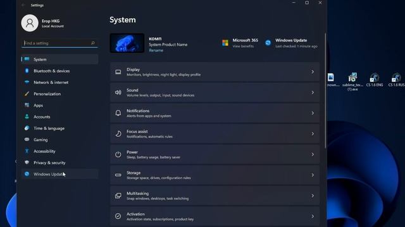This screenshot has width=405, height=227.
Task: Select sublime_text (1).exe desktop icon
Action: point(352,82)
